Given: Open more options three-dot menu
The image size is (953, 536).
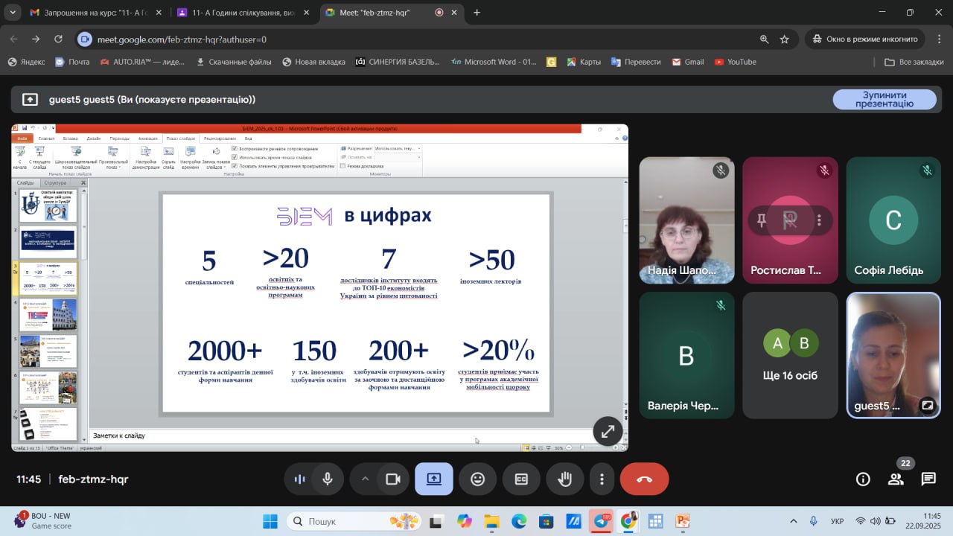Looking at the screenshot, I should point(602,479).
